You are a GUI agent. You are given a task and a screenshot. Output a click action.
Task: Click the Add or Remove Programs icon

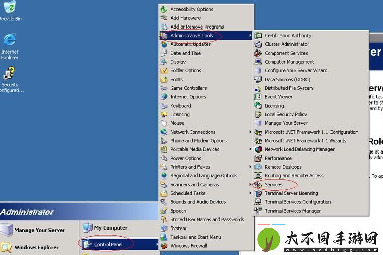(164, 27)
